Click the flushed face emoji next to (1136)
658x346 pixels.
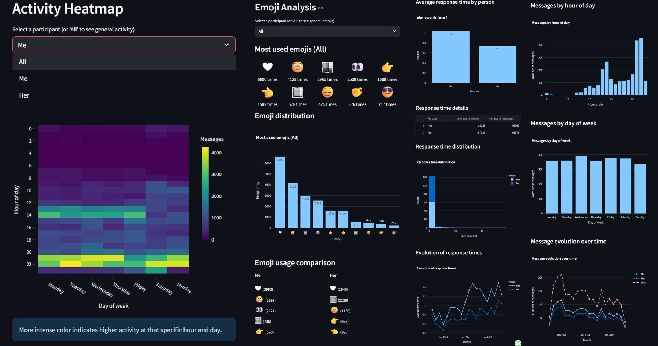coord(334,310)
